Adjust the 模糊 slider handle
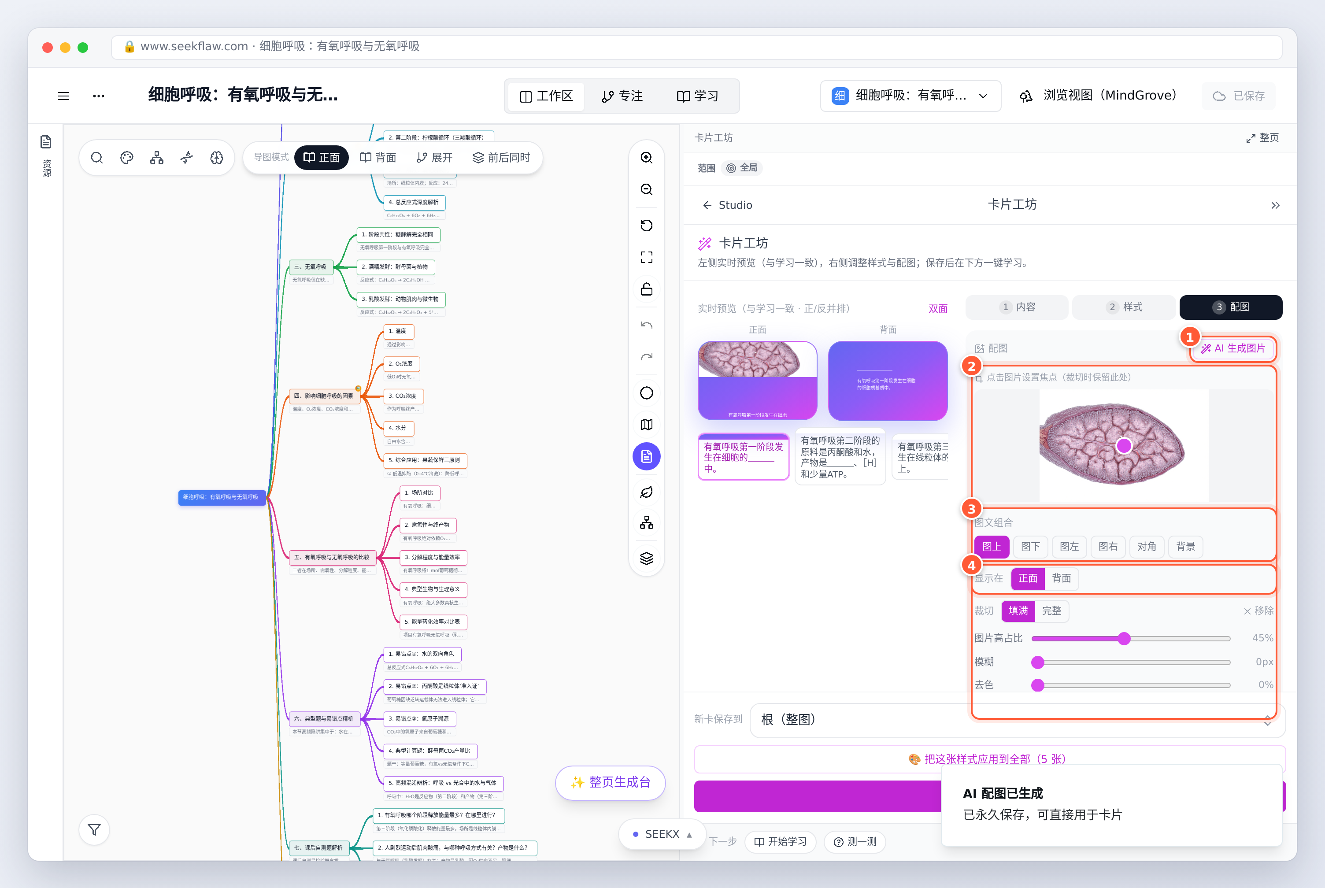The width and height of the screenshot is (1325, 888). tap(1037, 662)
